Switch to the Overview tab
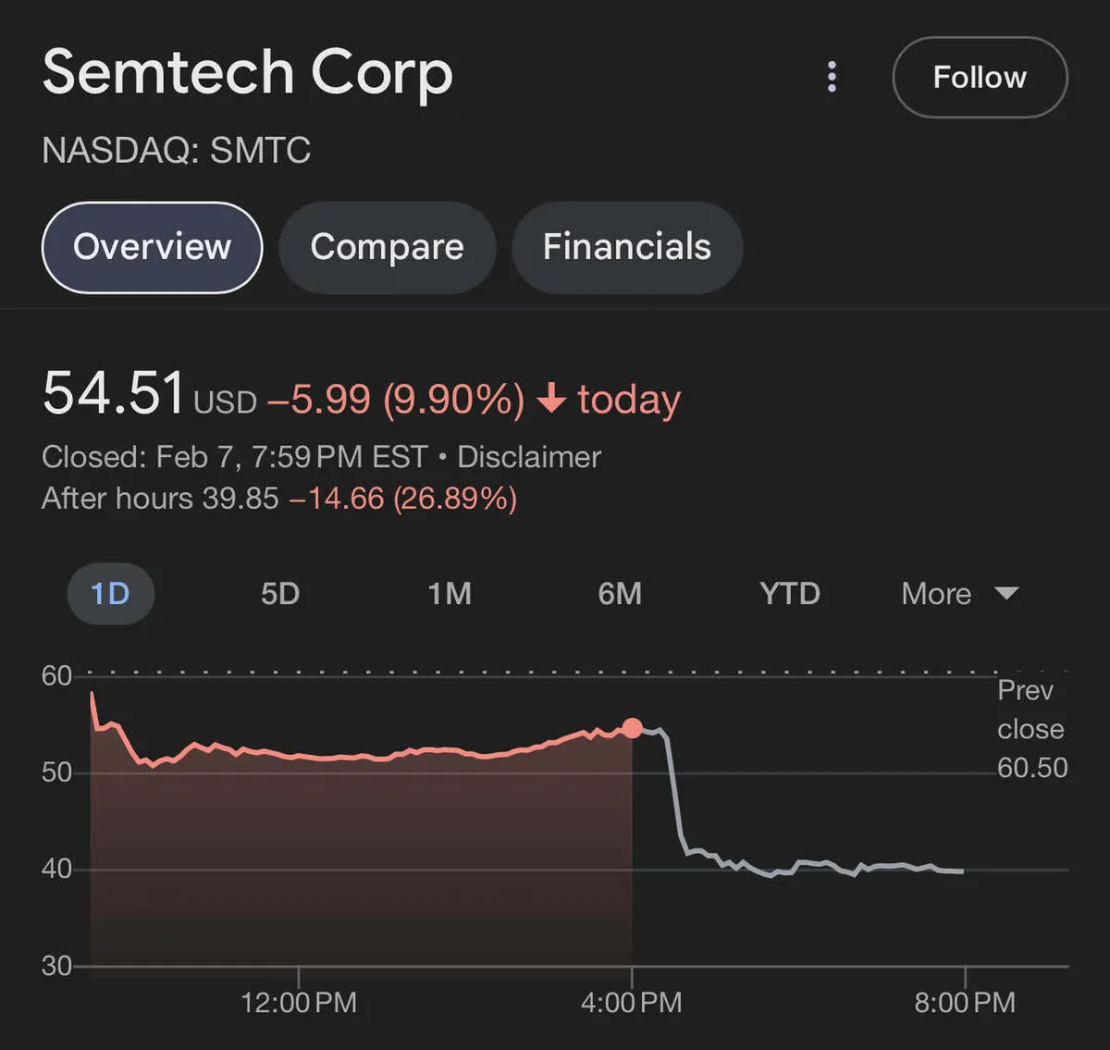The height and width of the screenshot is (1050, 1110). (153, 247)
